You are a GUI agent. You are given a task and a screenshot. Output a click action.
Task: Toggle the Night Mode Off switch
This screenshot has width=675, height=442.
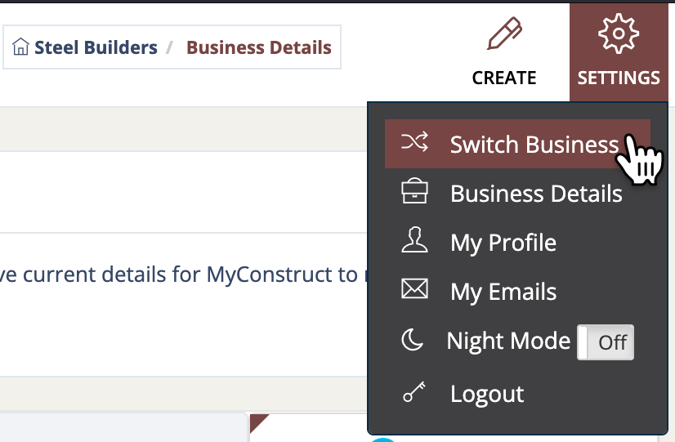coord(606,342)
